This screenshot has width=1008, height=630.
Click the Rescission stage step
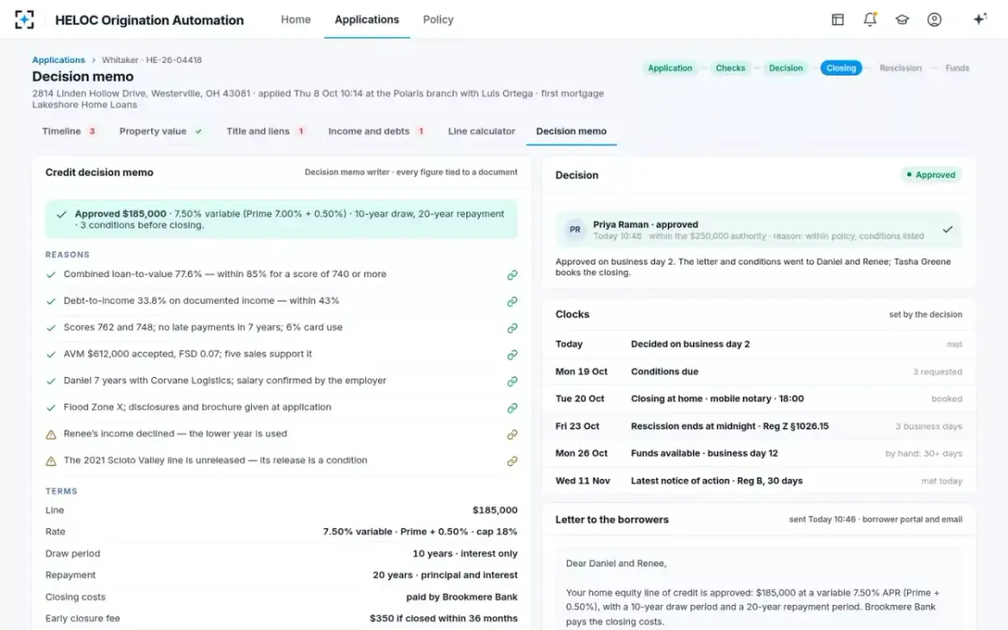[x=900, y=68]
